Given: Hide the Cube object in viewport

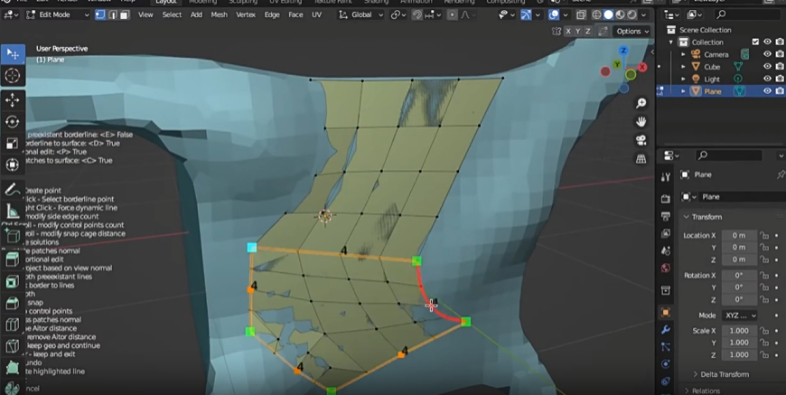Looking at the screenshot, I should [767, 67].
